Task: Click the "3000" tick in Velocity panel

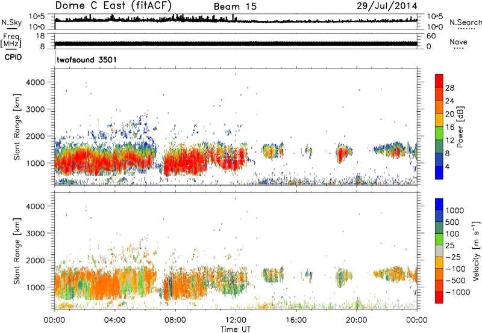Action: tap(36, 233)
